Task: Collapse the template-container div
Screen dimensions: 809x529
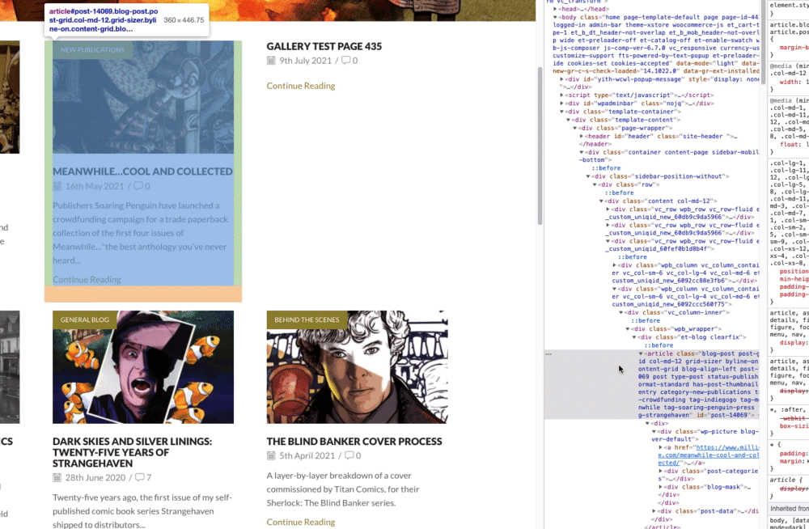Action: (562, 112)
